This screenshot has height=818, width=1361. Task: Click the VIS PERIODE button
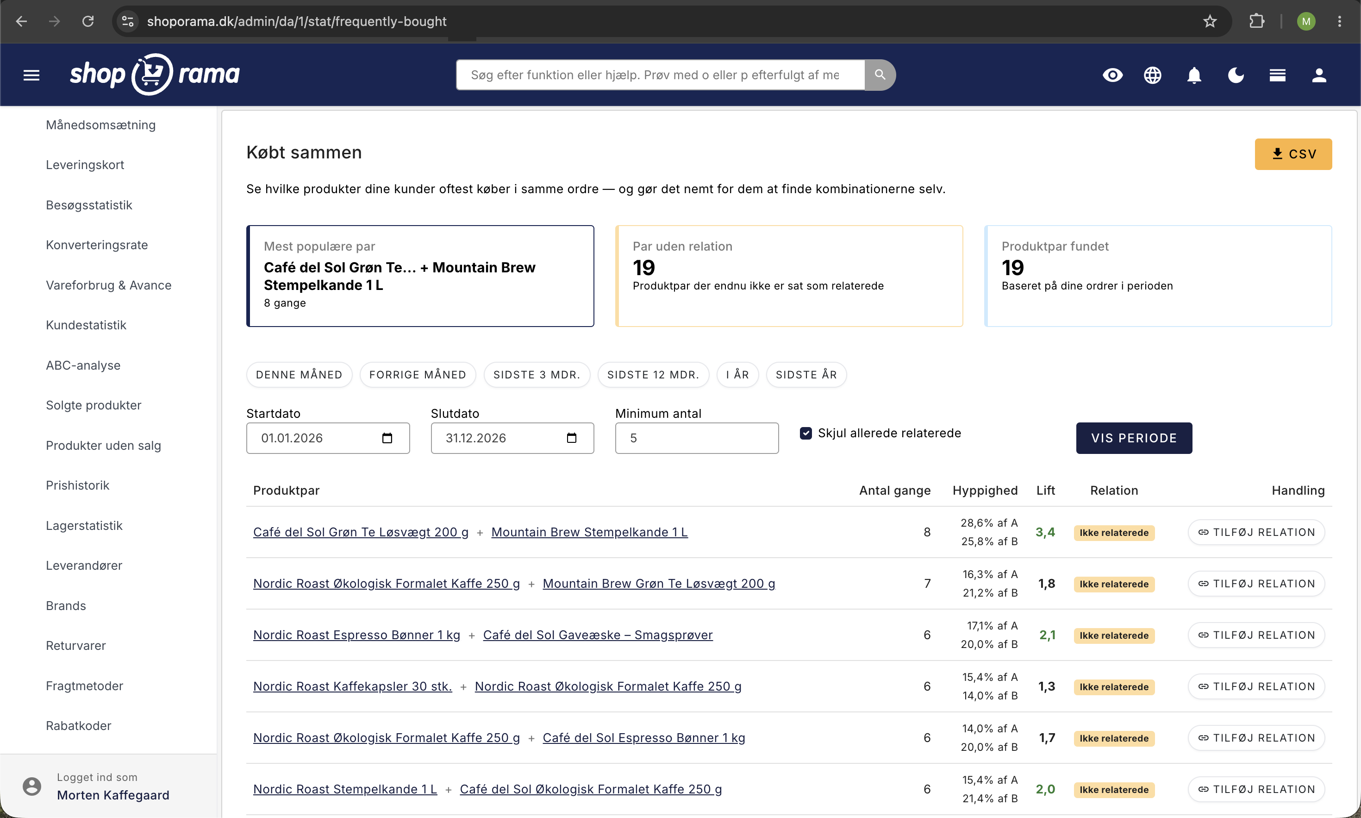pos(1134,438)
